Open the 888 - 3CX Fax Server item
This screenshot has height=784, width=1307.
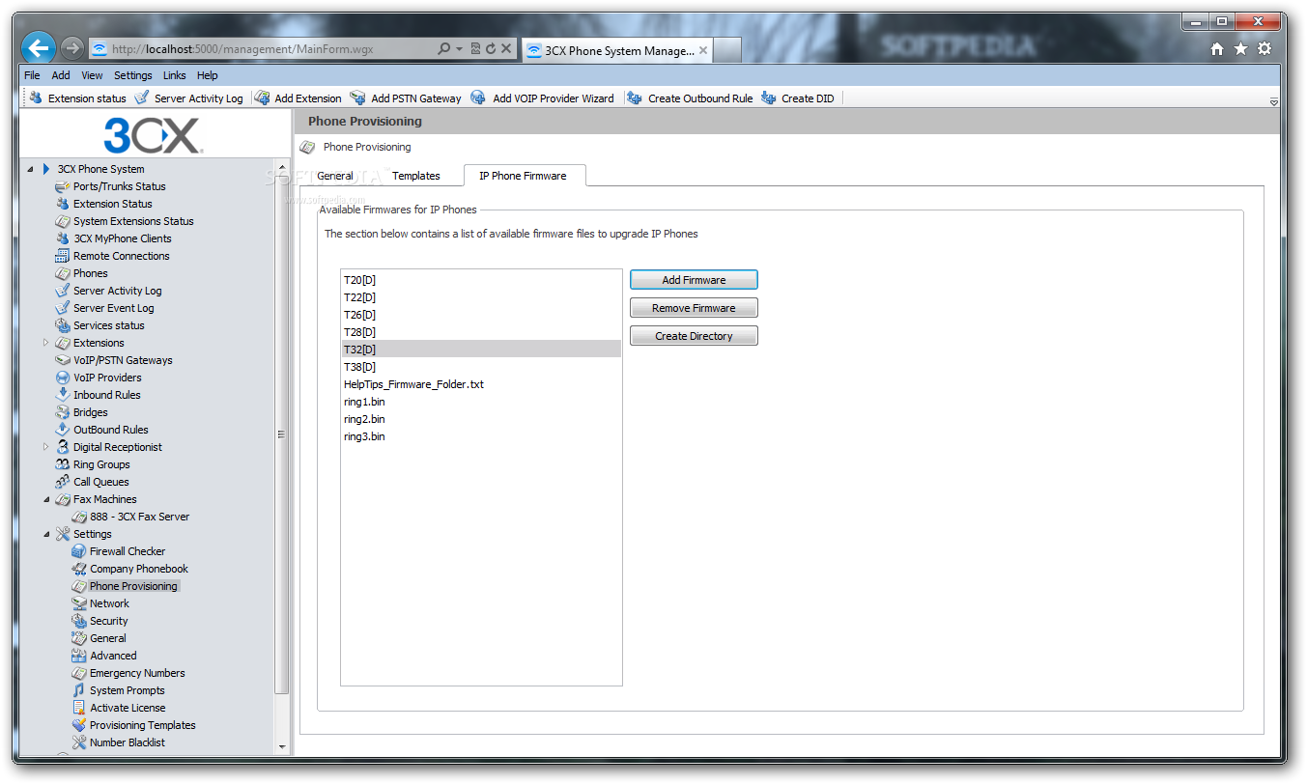140,517
